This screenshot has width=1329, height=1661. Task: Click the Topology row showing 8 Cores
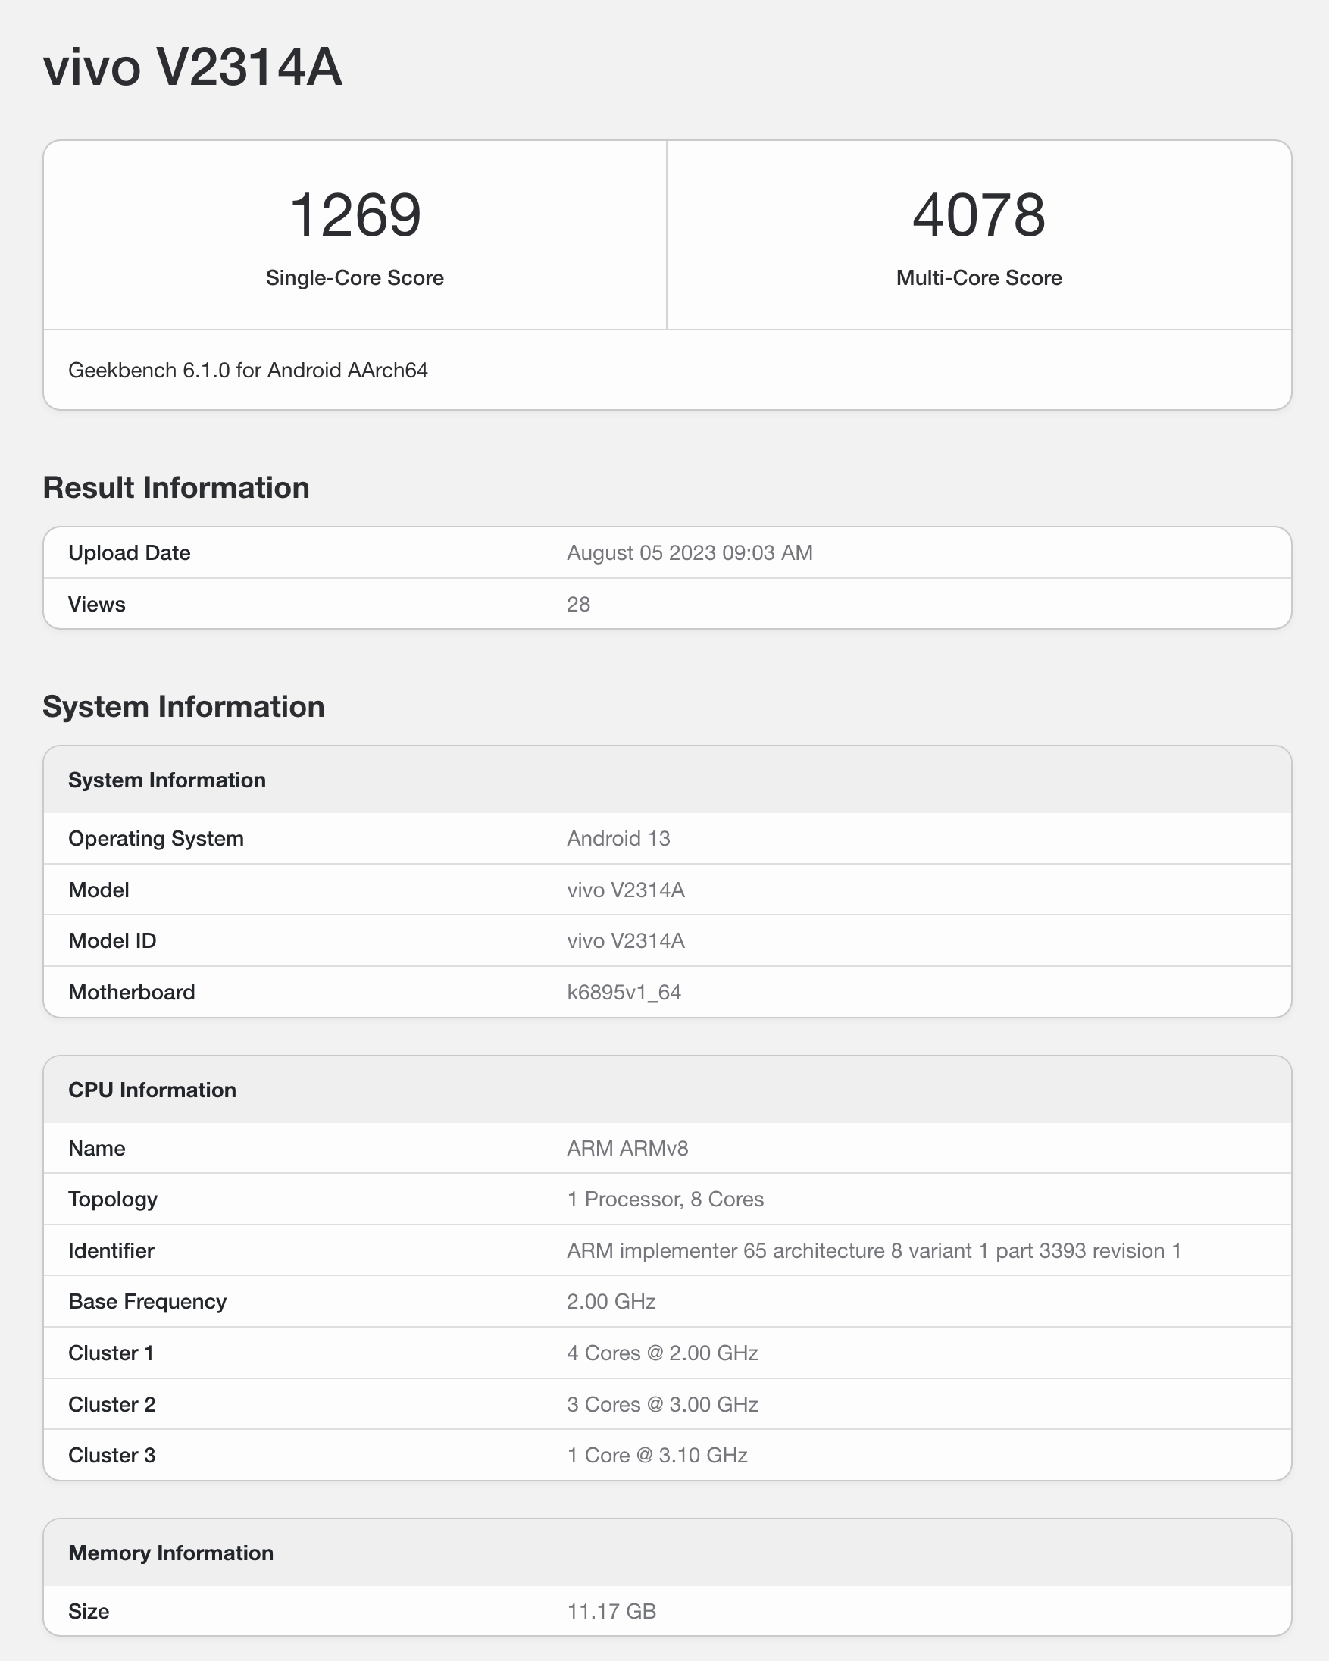coord(665,1199)
